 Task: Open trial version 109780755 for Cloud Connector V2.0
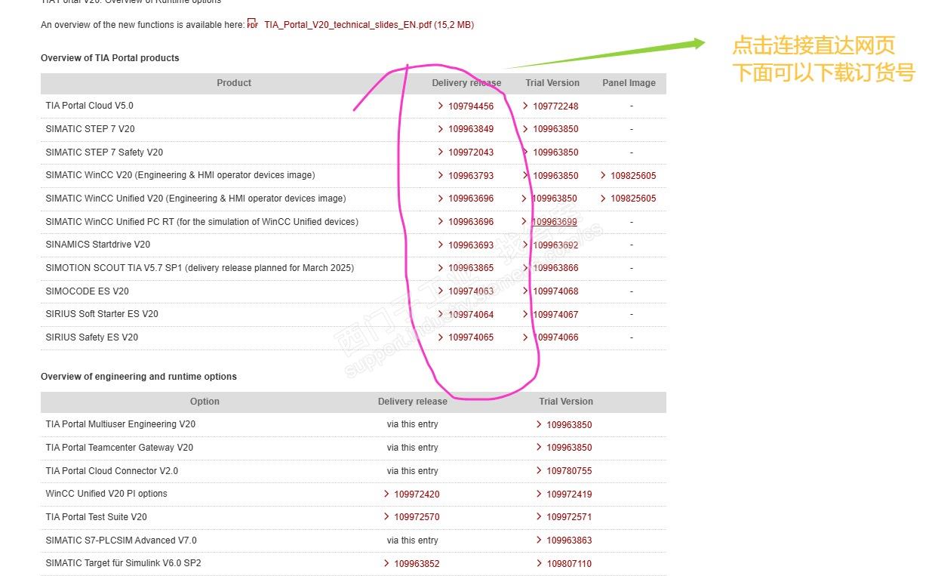(569, 471)
